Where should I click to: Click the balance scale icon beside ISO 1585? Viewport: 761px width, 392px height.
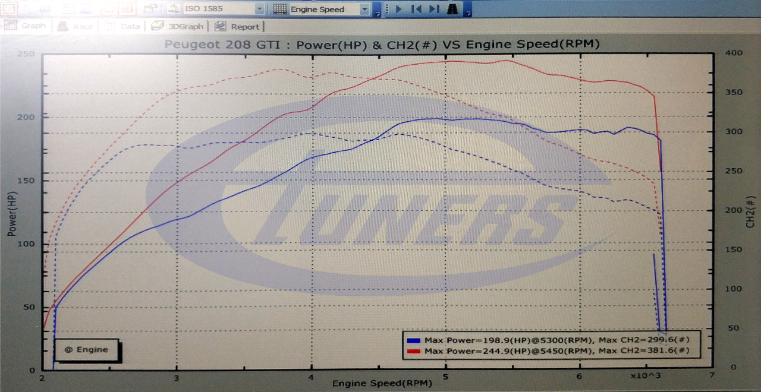pyautogui.click(x=173, y=9)
